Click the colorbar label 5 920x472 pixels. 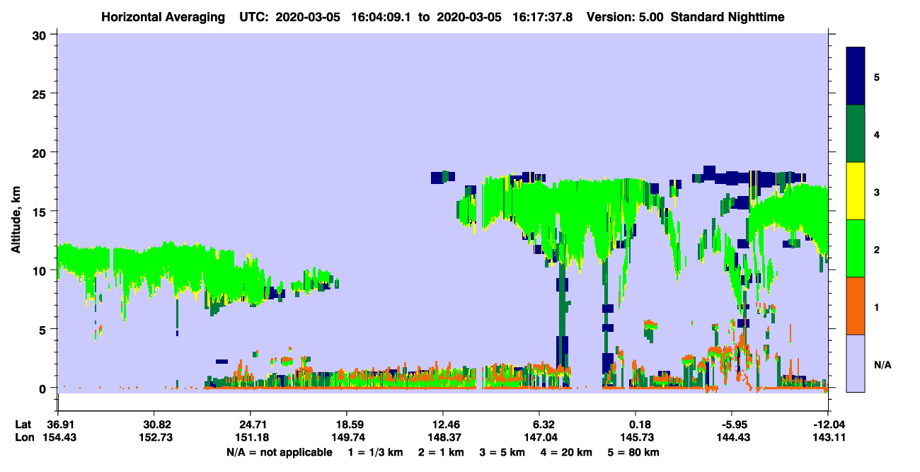[877, 76]
